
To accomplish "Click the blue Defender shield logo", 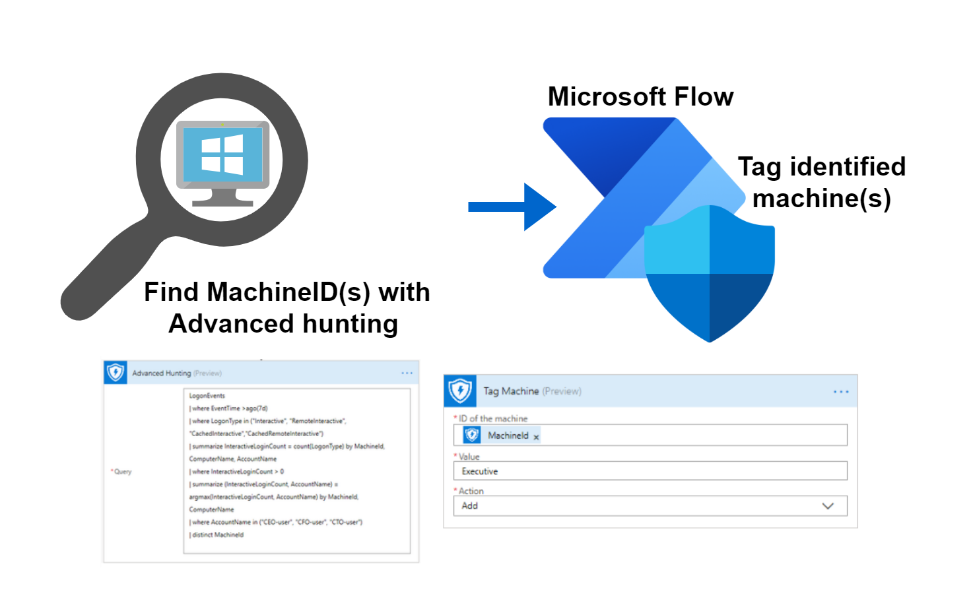I will pyautogui.click(x=710, y=274).
